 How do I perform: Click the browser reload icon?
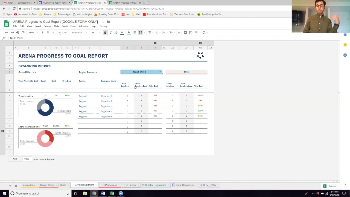coord(14,8)
